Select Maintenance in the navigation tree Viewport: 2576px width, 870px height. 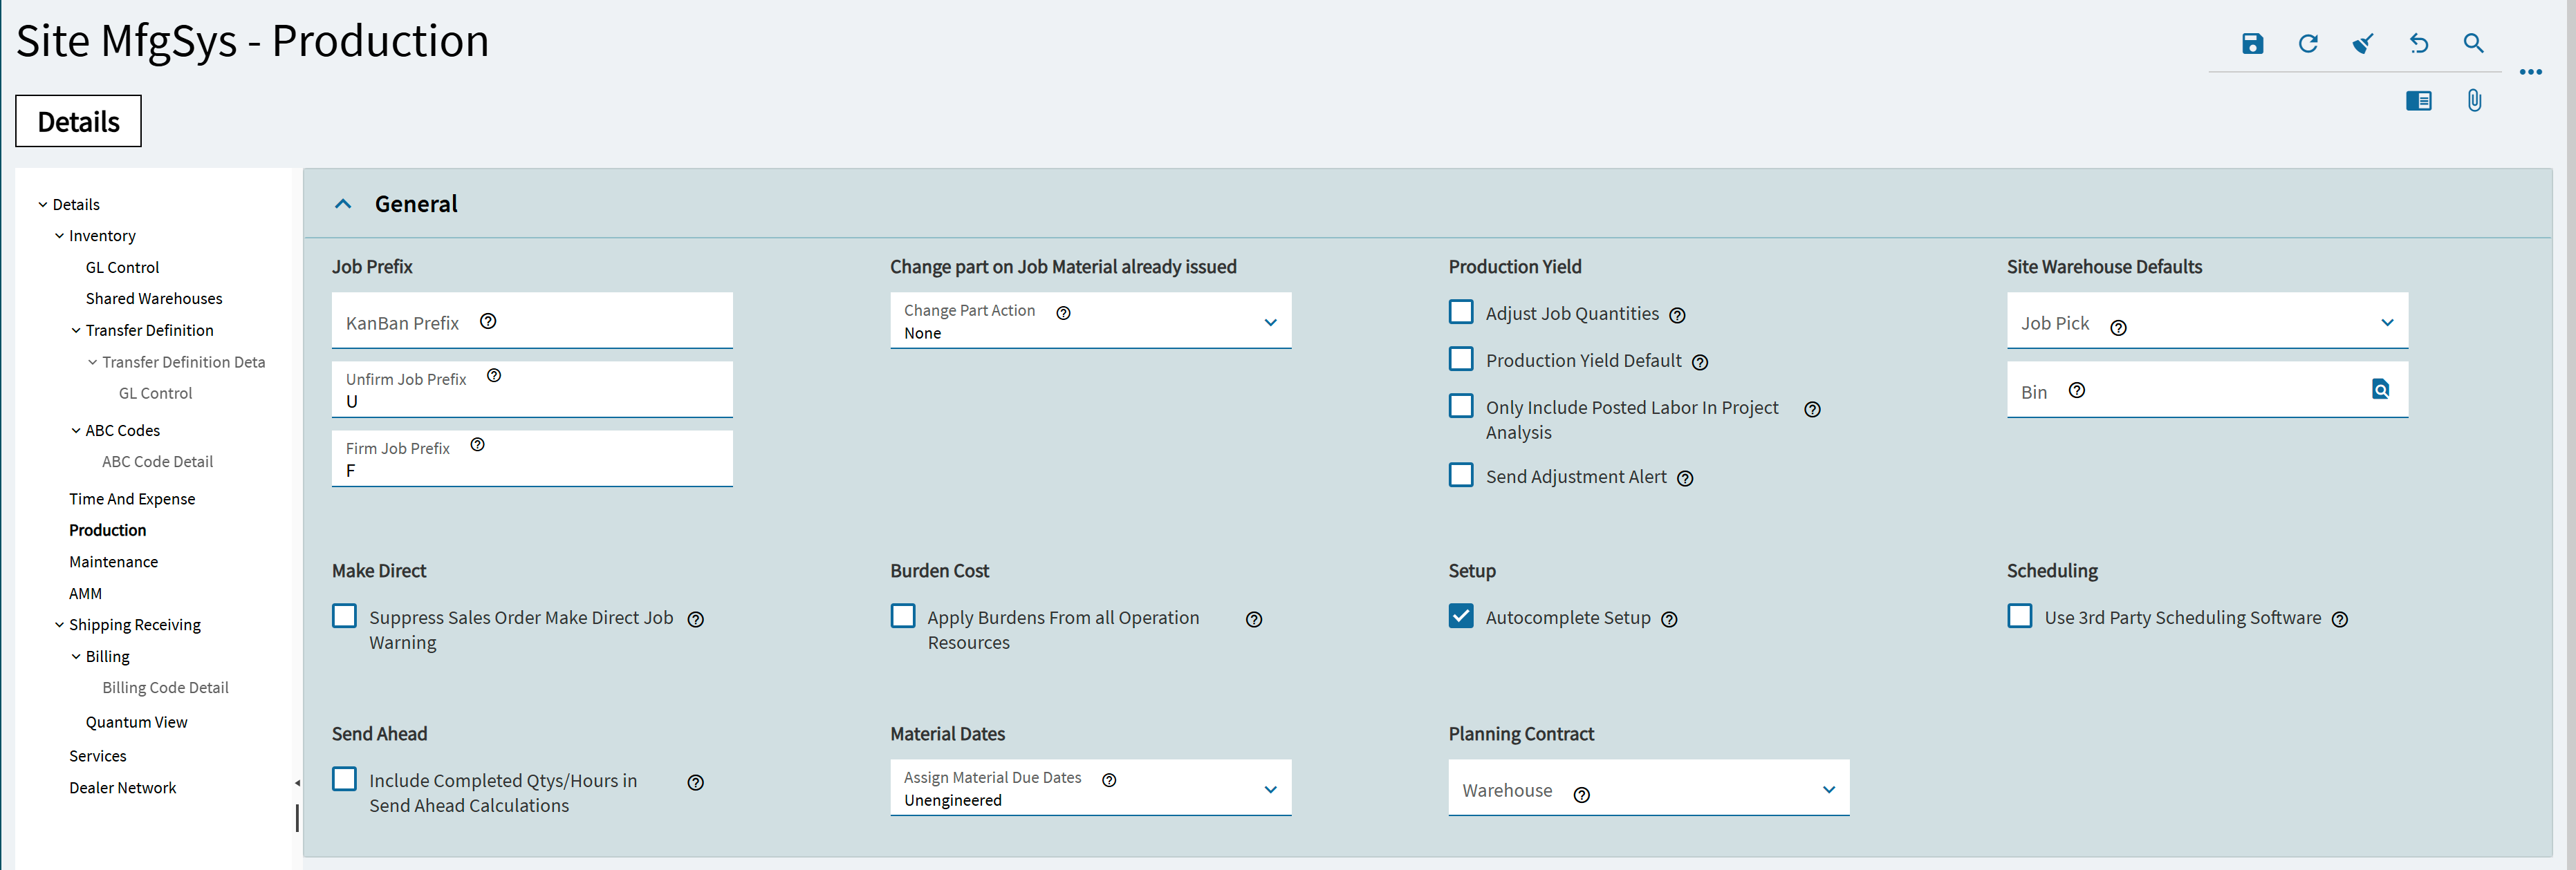pos(113,561)
